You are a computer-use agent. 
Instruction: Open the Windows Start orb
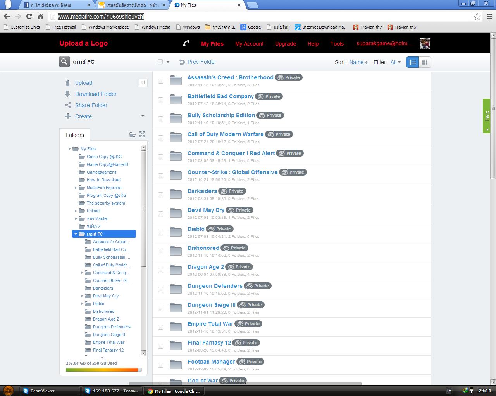coord(9,391)
